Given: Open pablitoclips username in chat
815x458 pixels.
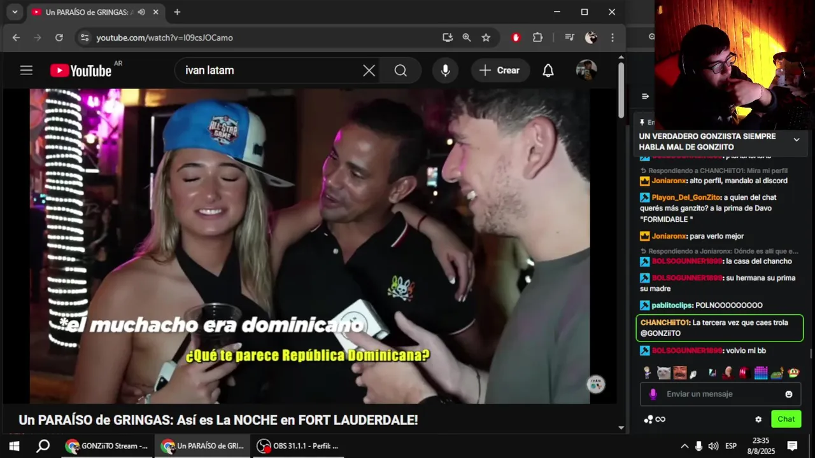Looking at the screenshot, I should (672, 305).
